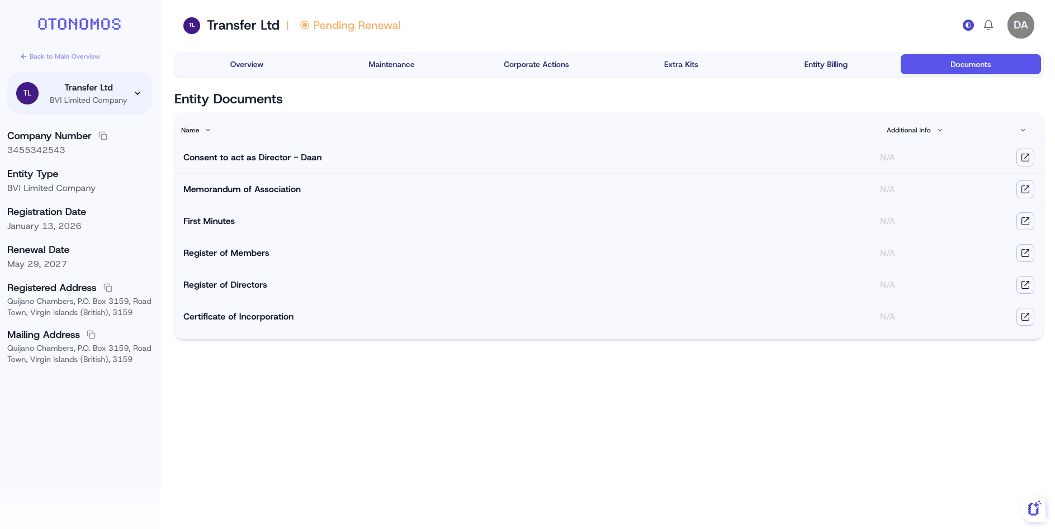Switch to the Entity Billing tab
The image size is (1055, 529).
[826, 64]
